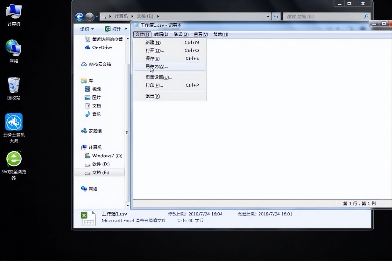Viewport: 392px width, 261px height.
Task: Open the 文档 library in sidebar
Action: [x=93, y=106]
